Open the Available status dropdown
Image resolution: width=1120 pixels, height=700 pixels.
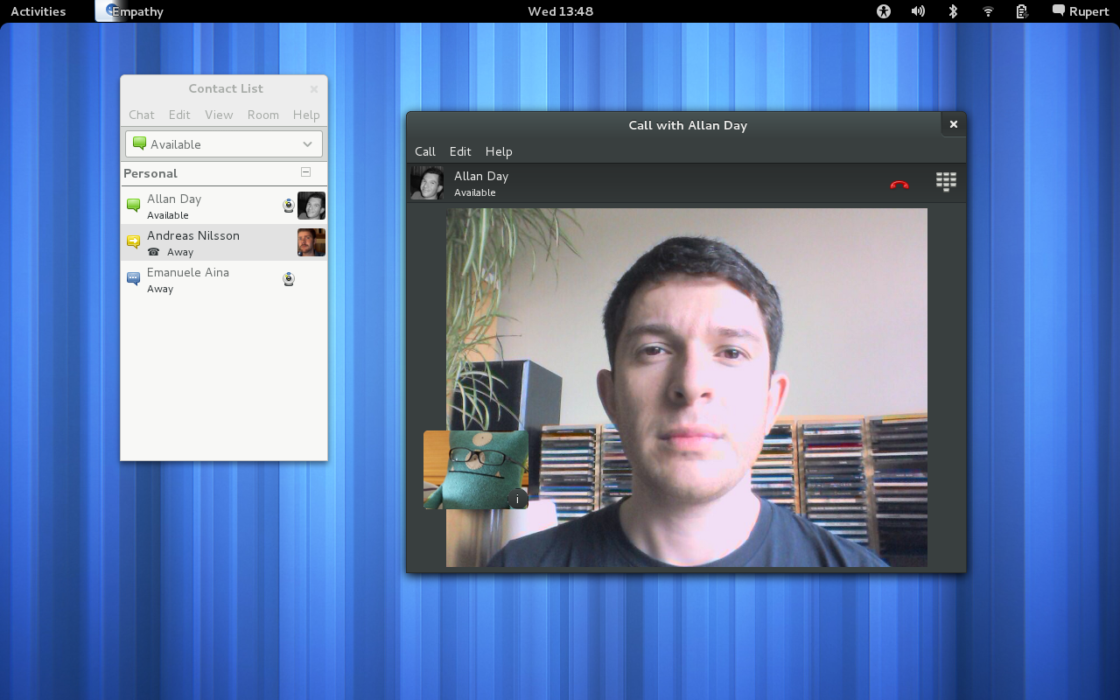click(x=223, y=143)
